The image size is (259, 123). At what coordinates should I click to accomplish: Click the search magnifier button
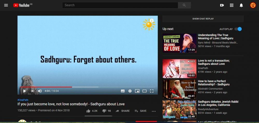(184, 5)
